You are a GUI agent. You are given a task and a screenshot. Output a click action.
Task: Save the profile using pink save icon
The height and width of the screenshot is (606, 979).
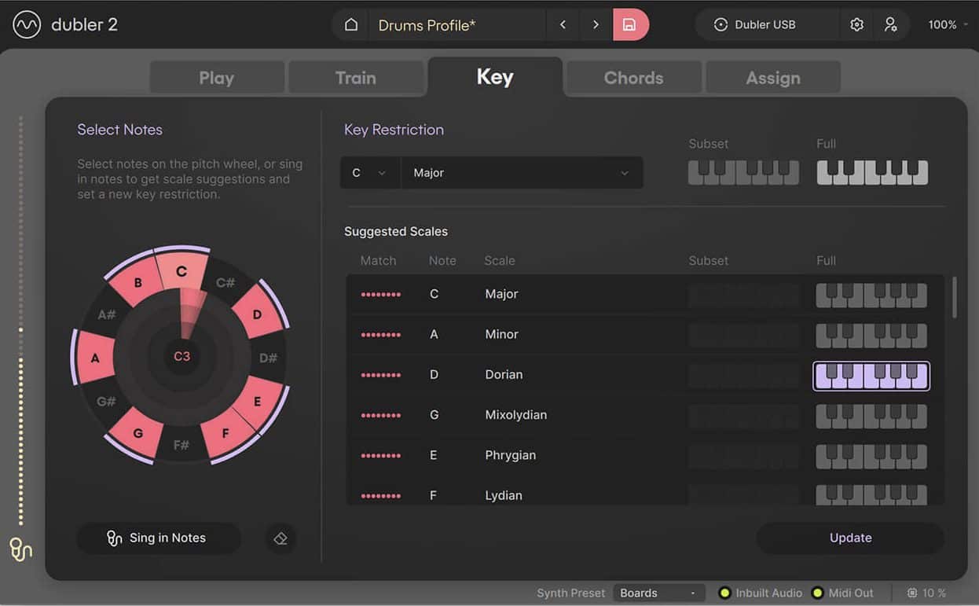(632, 24)
